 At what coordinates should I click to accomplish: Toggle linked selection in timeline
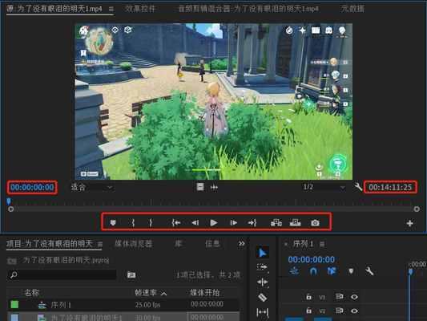[332, 271]
